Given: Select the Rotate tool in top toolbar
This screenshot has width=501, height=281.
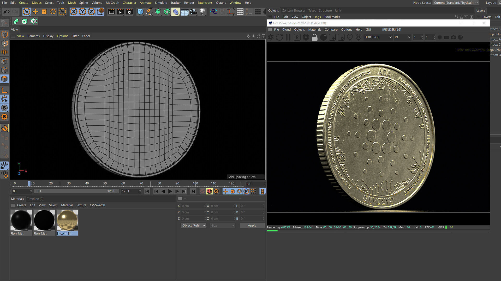Looking at the screenshot, I should (53, 12).
